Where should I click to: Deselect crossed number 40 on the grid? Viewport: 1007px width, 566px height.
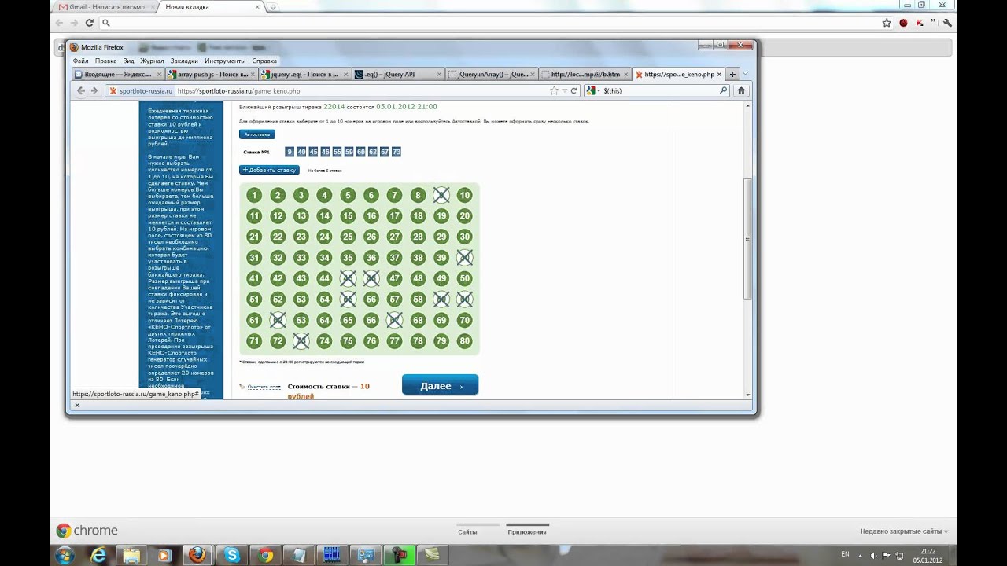click(464, 257)
